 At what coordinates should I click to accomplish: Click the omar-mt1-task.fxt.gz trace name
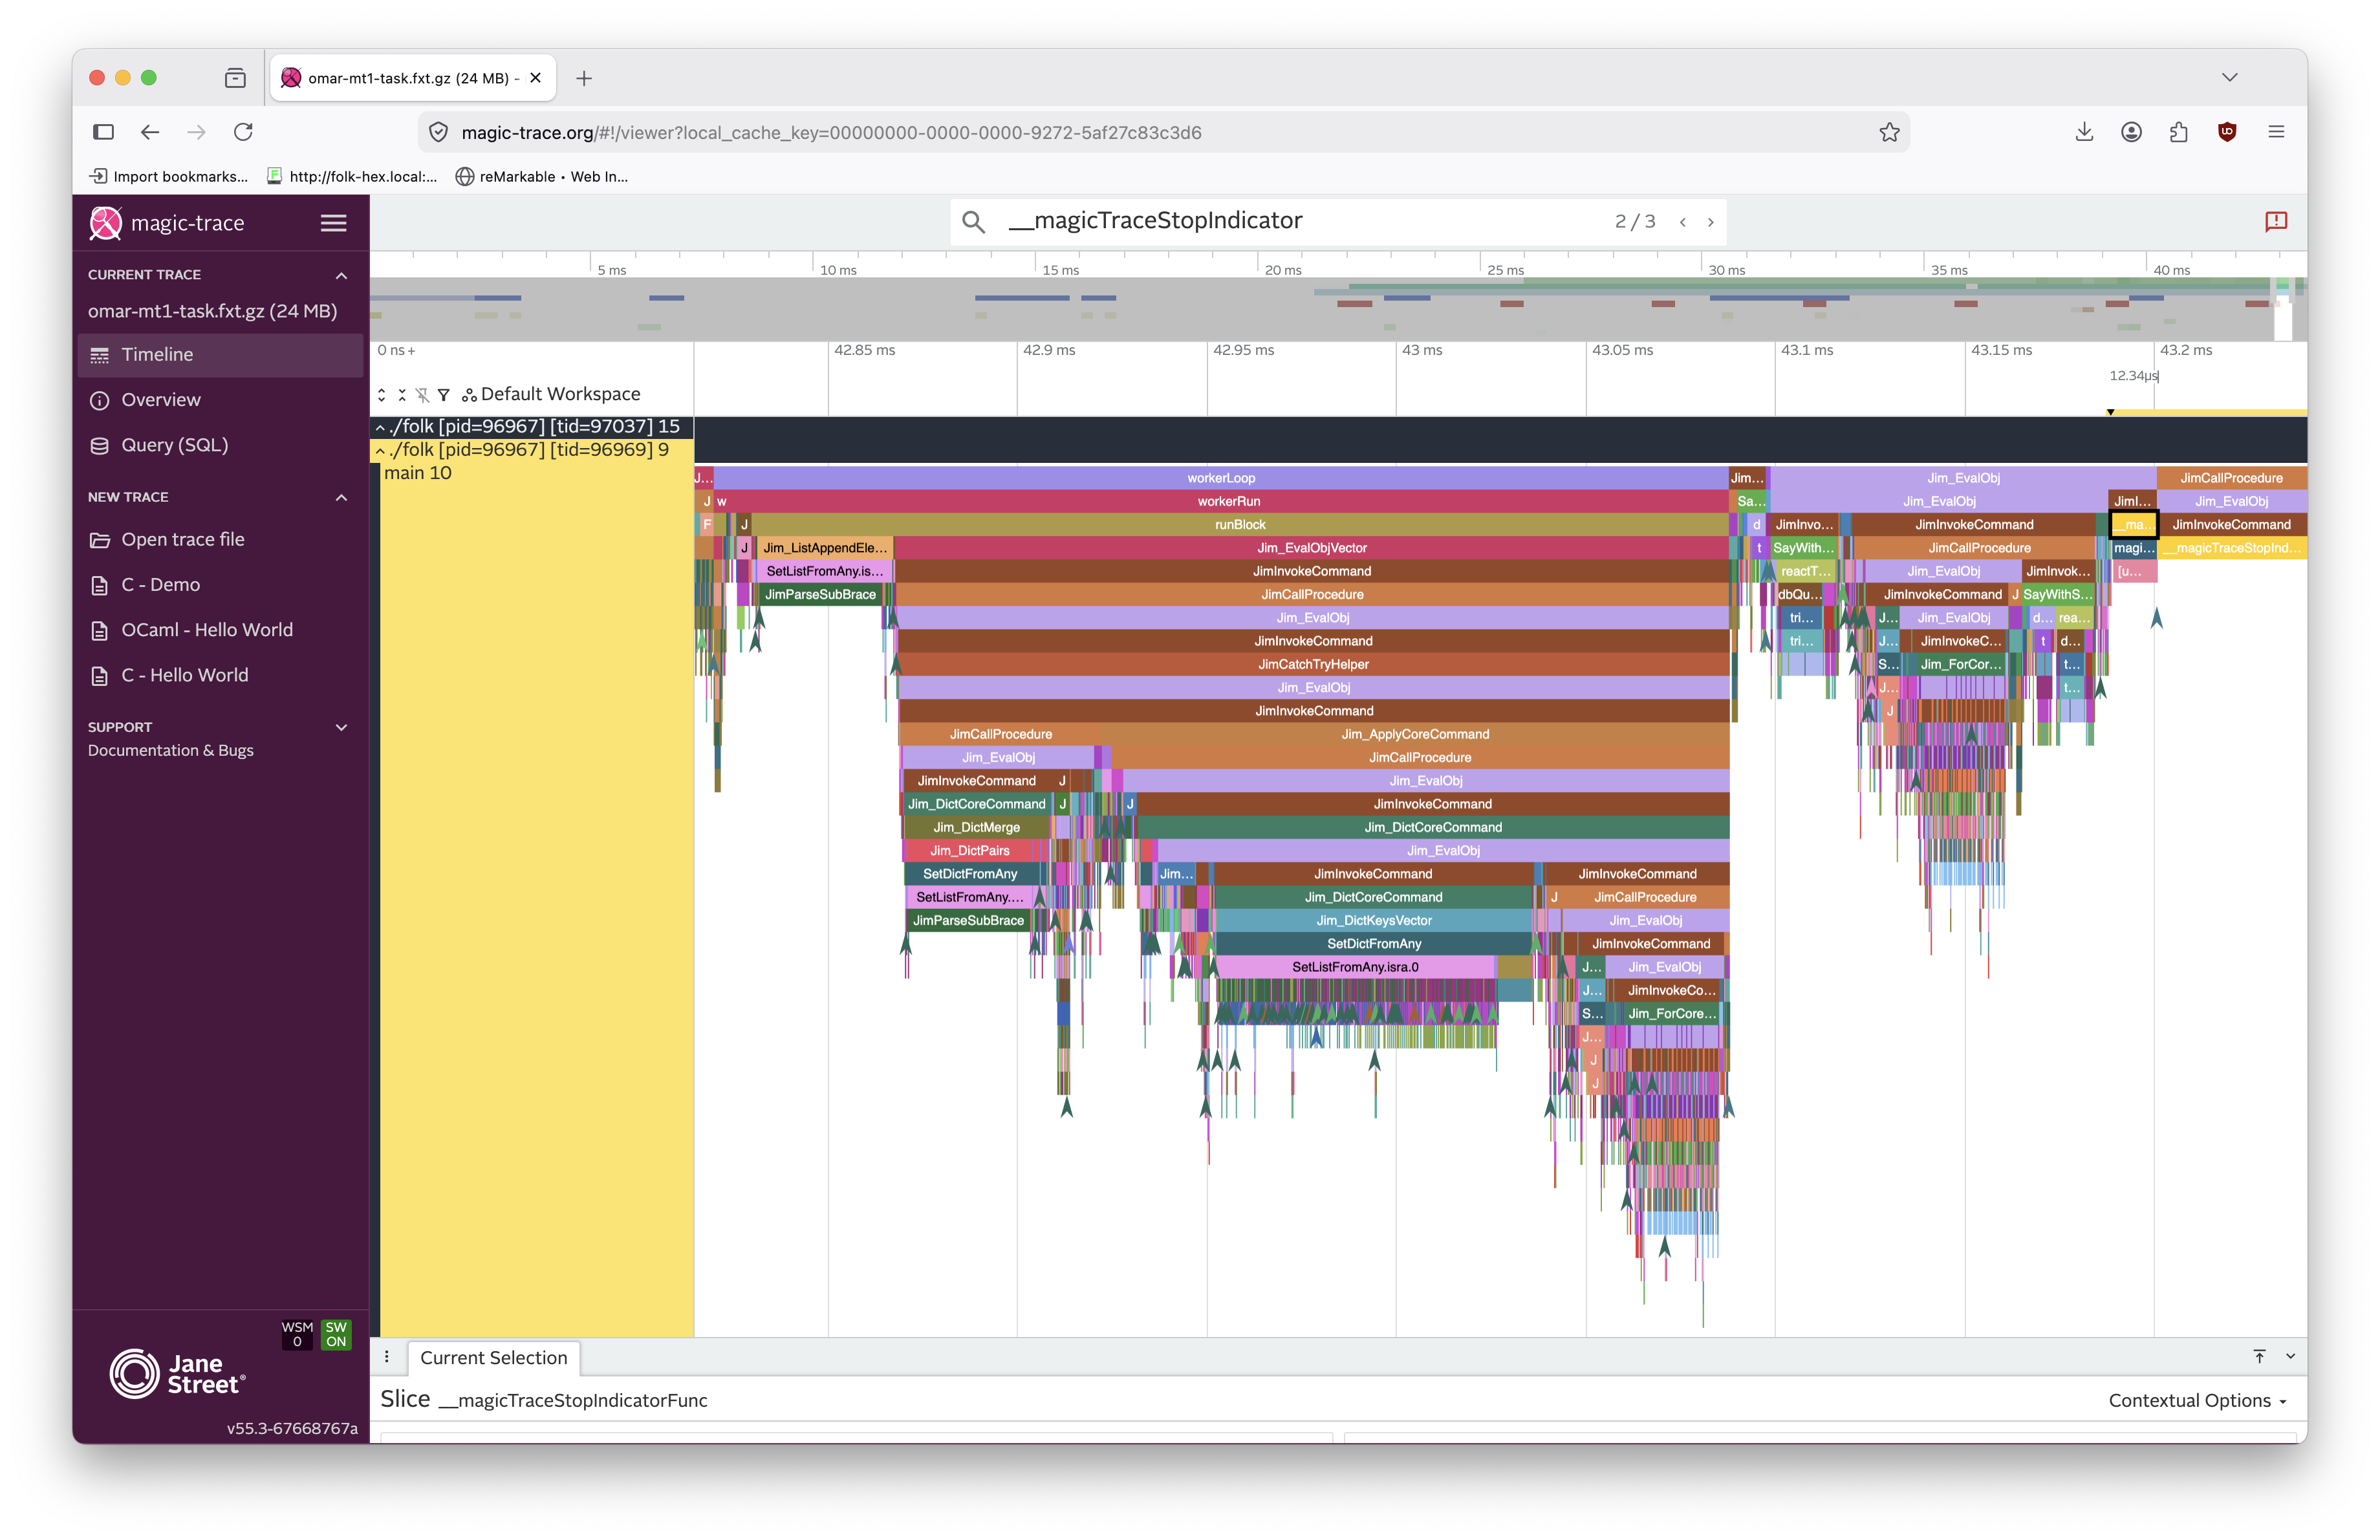[x=212, y=311]
